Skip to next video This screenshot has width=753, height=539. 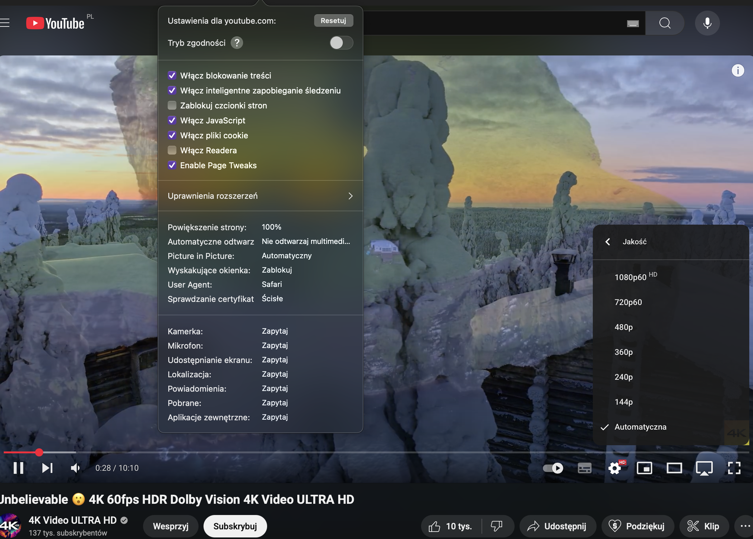pyautogui.click(x=47, y=468)
